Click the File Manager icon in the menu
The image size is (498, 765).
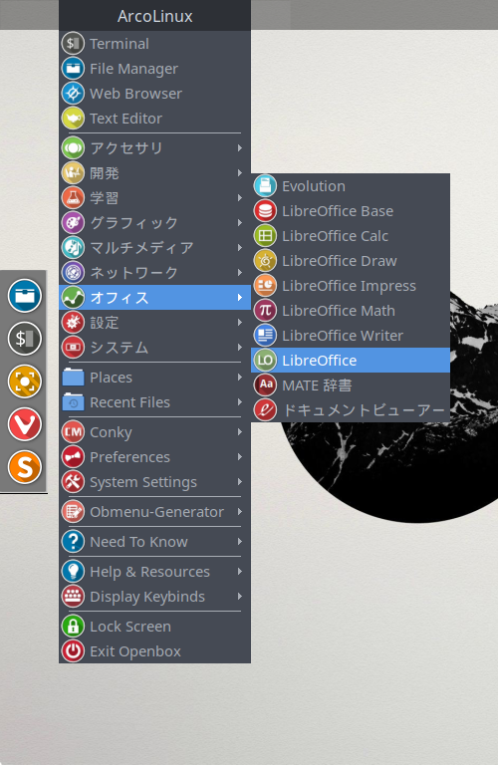pyautogui.click(x=73, y=69)
